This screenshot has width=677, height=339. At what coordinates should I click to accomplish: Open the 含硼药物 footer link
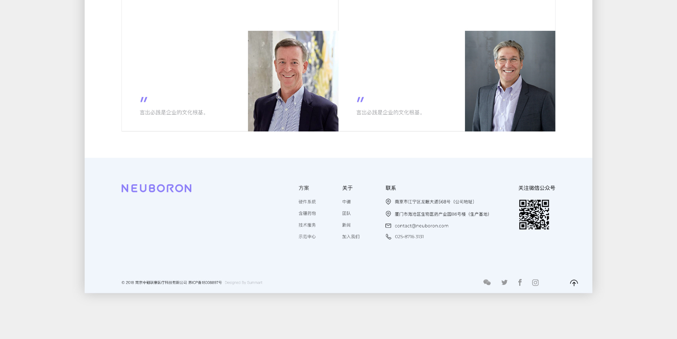(307, 213)
